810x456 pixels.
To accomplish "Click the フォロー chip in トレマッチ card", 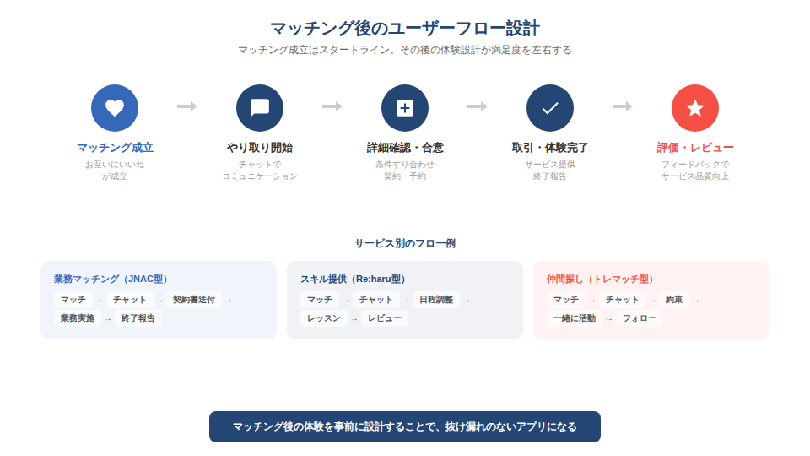I will [639, 318].
